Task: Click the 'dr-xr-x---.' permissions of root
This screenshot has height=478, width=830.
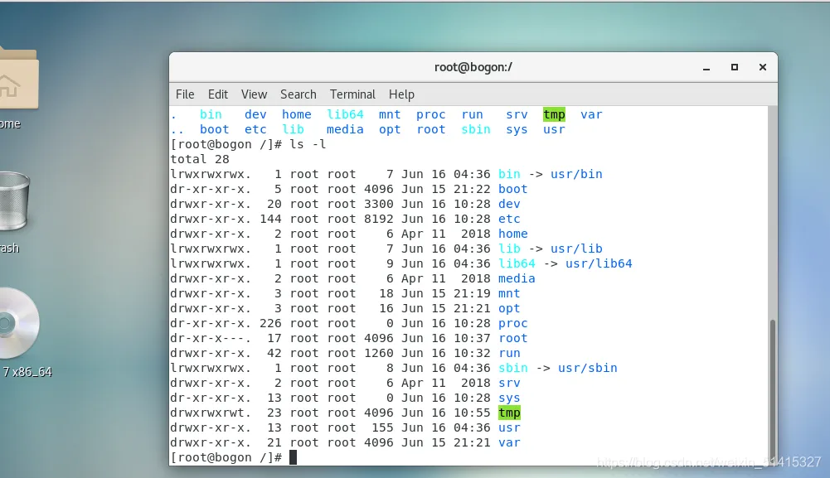Action: click(x=211, y=338)
